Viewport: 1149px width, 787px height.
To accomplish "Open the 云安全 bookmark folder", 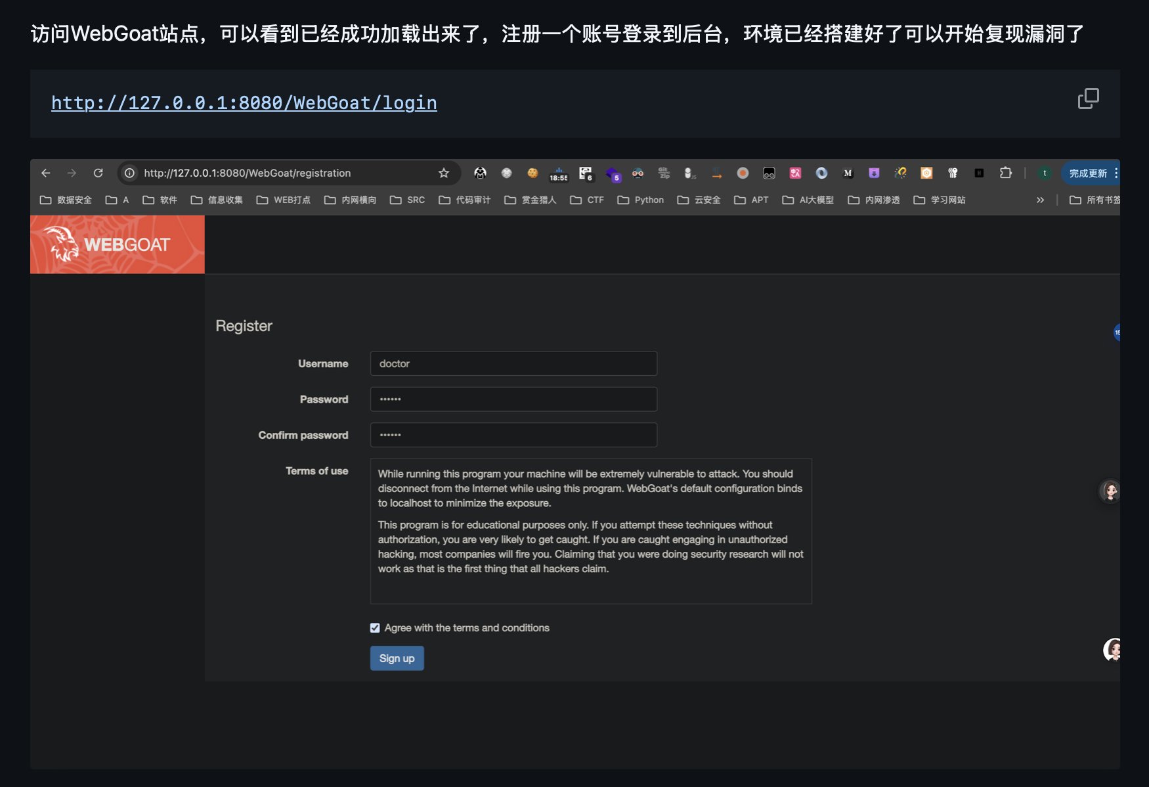I will (x=699, y=200).
